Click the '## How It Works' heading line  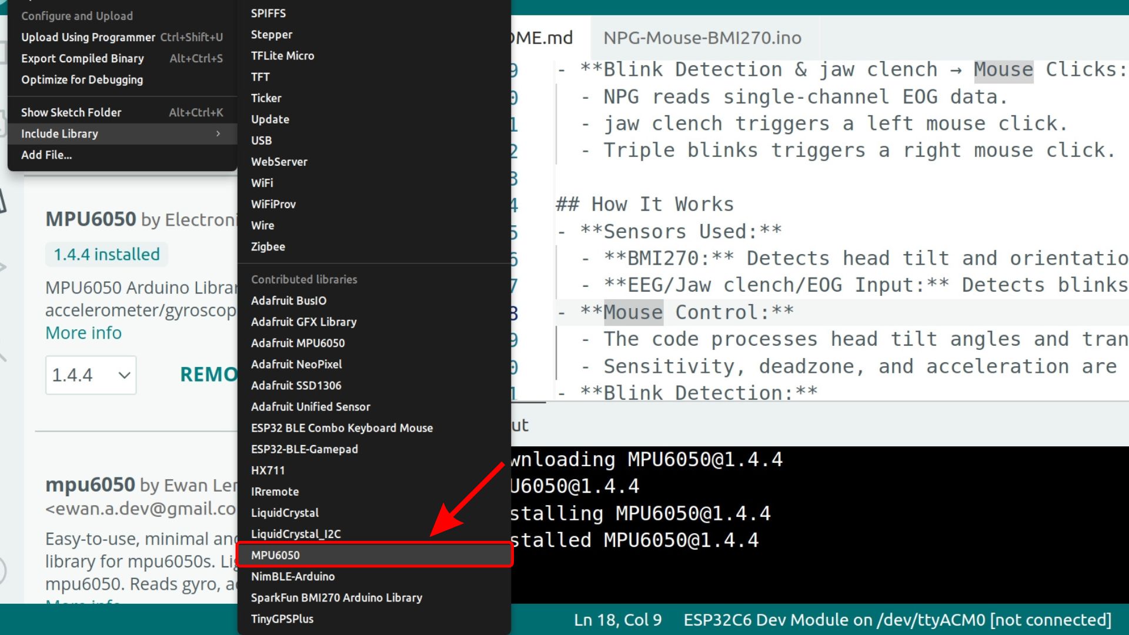click(645, 205)
